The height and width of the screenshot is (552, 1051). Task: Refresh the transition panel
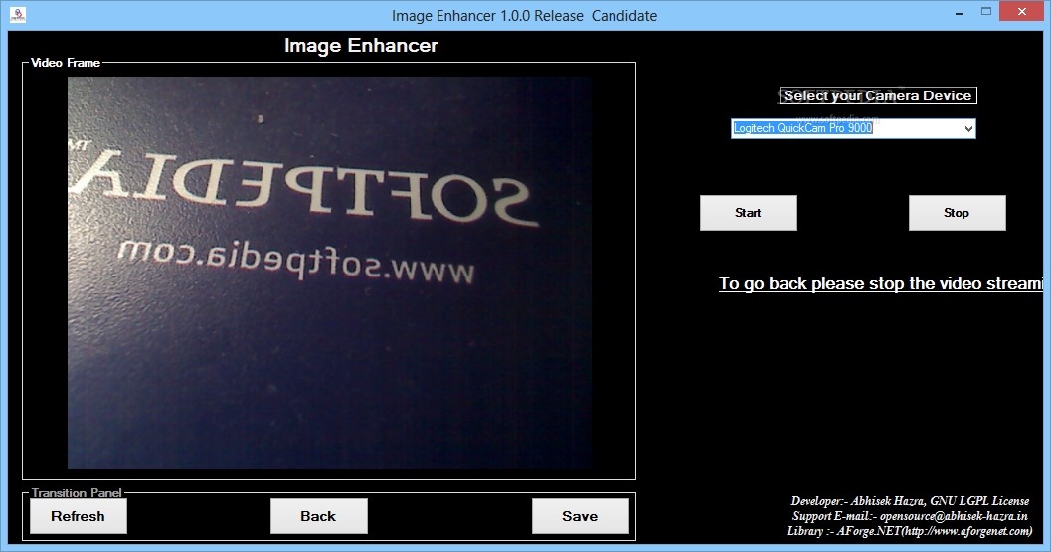click(78, 516)
